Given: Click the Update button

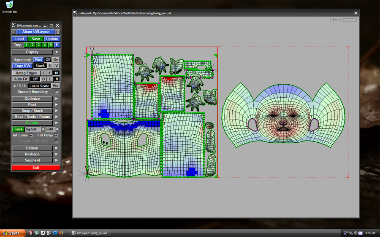Looking at the screenshot, I should click(52, 39).
